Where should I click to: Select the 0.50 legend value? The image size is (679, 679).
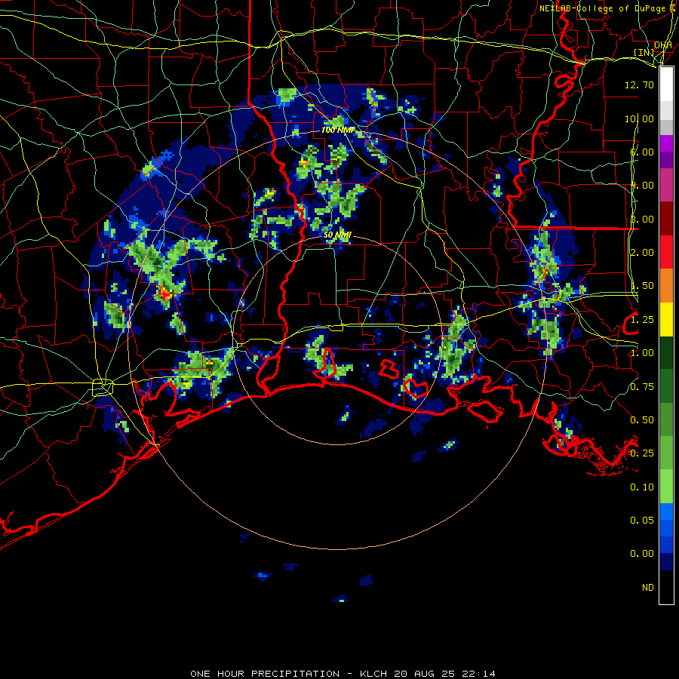tap(642, 420)
